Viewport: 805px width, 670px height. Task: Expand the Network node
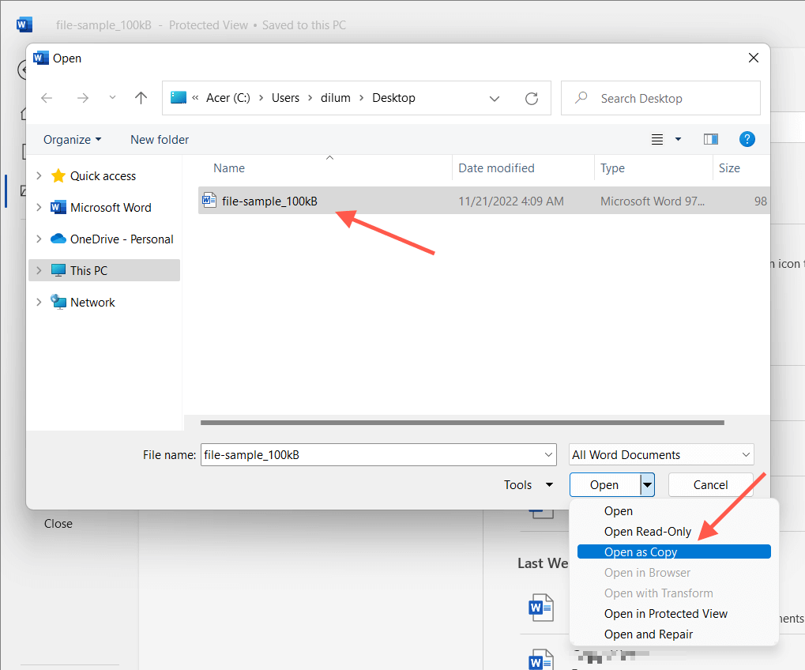tap(39, 303)
